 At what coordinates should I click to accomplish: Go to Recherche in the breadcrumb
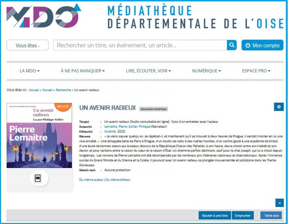[x=63, y=90]
